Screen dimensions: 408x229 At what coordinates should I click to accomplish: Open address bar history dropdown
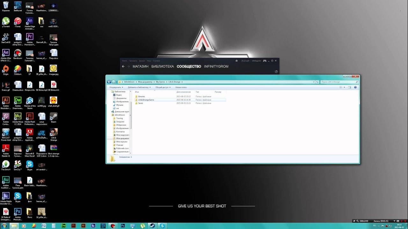tap(313, 82)
